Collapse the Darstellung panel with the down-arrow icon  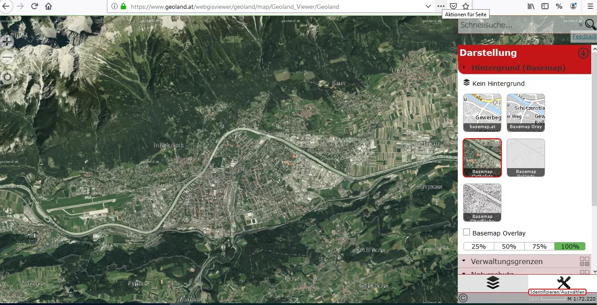(583, 53)
